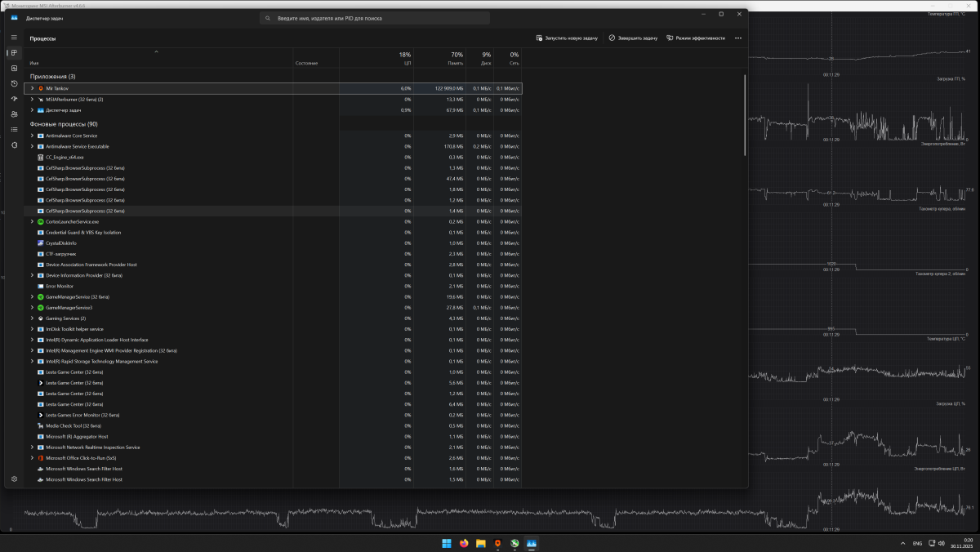Open the Performance page in sidebar

14,68
